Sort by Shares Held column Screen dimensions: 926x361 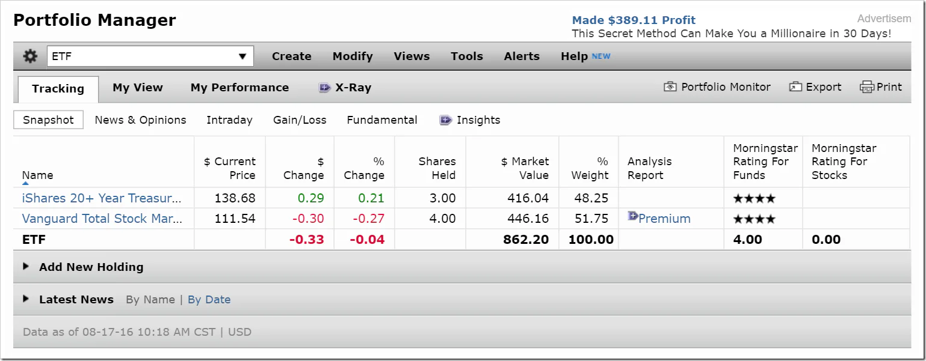[437, 168]
